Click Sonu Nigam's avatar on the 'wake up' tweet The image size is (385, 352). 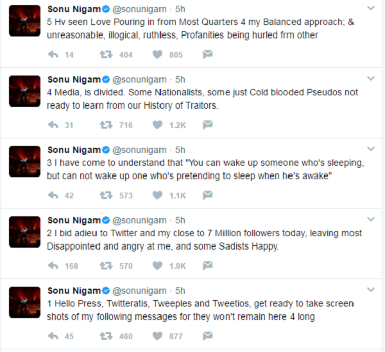click(x=26, y=161)
